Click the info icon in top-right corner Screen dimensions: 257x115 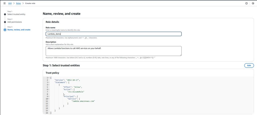(x=246, y=3)
